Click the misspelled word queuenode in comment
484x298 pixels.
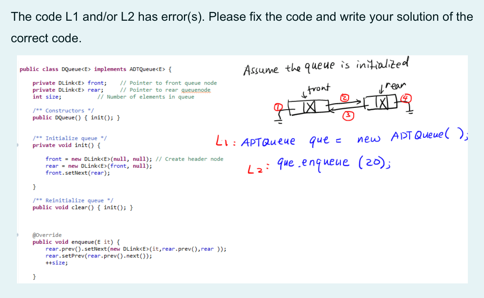[197, 90]
